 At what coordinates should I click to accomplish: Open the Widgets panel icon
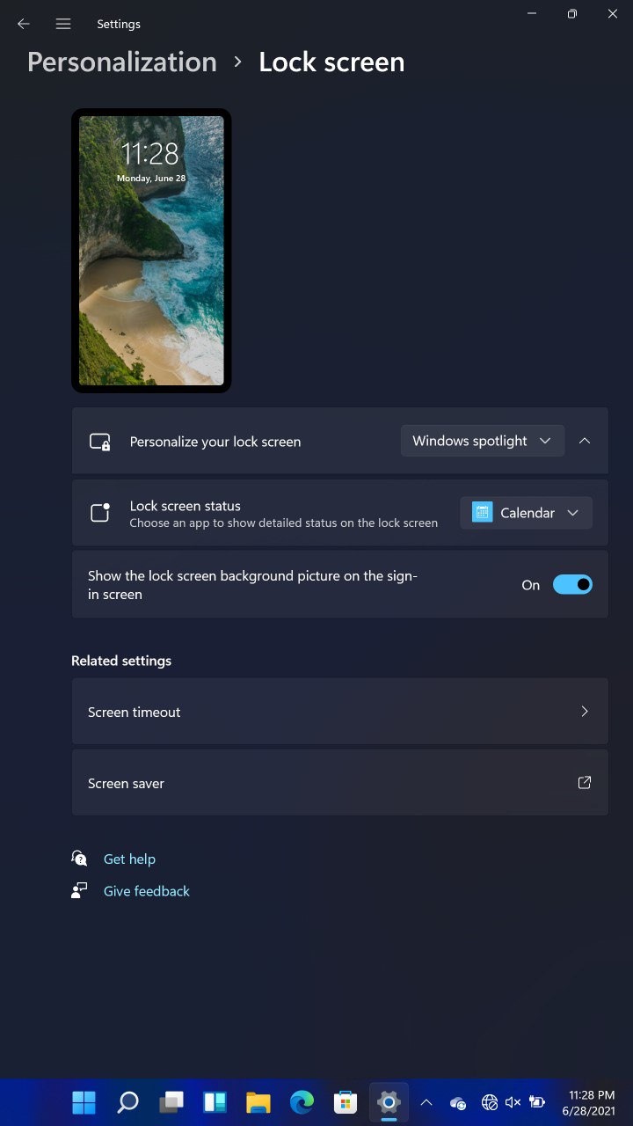tap(215, 1101)
